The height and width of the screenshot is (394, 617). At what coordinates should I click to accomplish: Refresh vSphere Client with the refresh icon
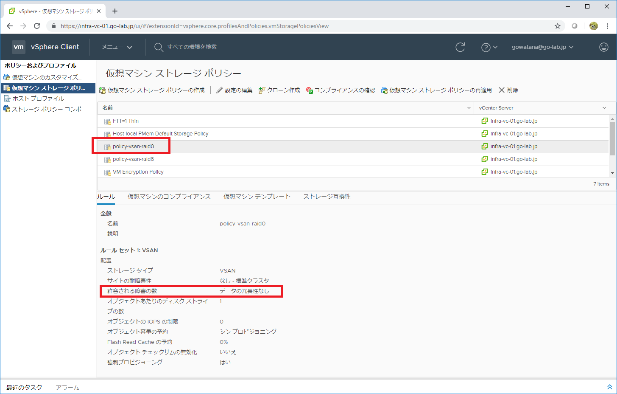click(460, 47)
